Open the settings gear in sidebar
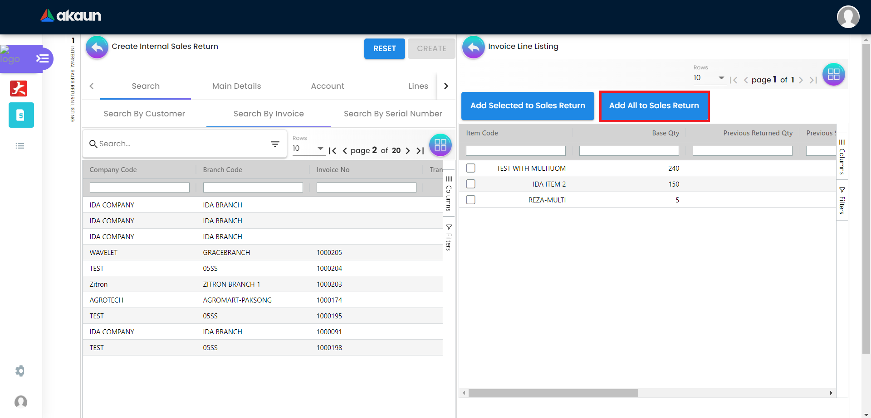871x418 pixels. (20, 371)
